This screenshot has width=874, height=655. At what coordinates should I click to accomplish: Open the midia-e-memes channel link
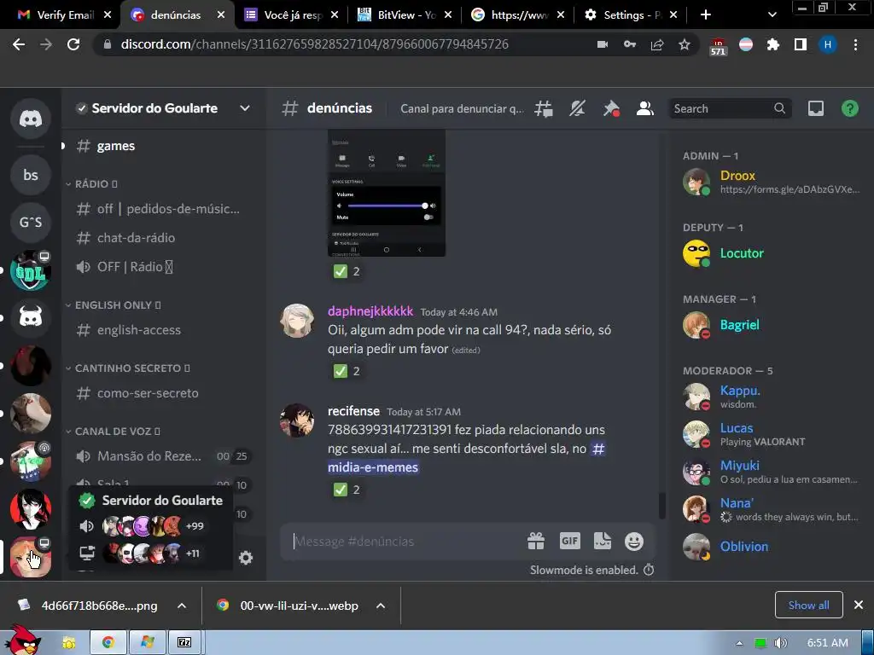click(x=373, y=467)
